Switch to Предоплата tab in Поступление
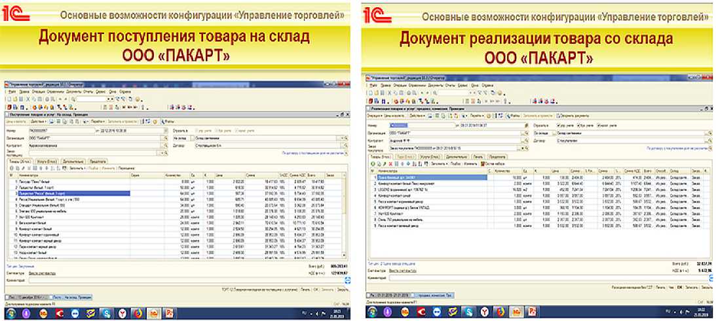The height and width of the screenshot is (321, 716). pyautogui.click(x=98, y=161)
